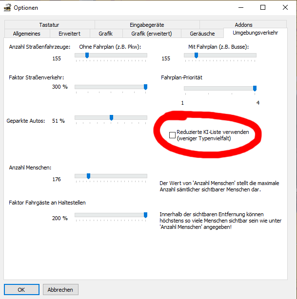
Task: Click the Faktor Fahrgäste an Haltestellen slider thumb
Action: [145, 215]
